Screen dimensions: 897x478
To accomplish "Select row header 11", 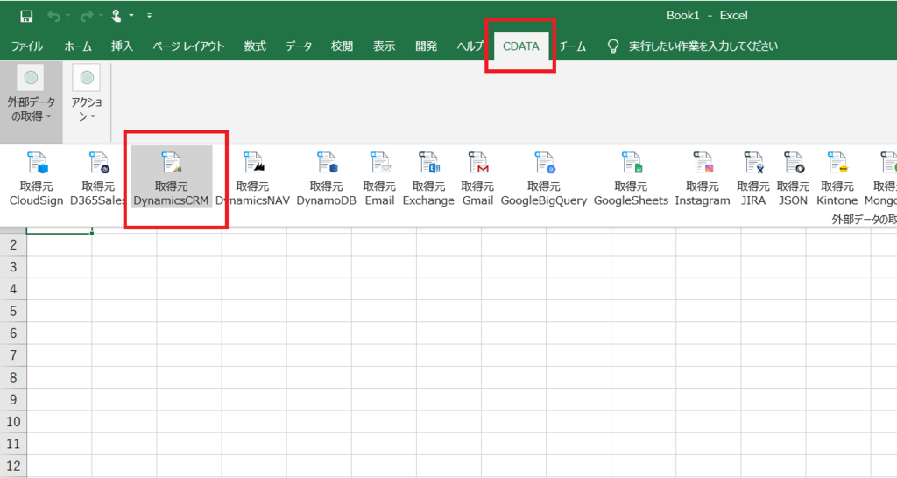I will point(13,444).
